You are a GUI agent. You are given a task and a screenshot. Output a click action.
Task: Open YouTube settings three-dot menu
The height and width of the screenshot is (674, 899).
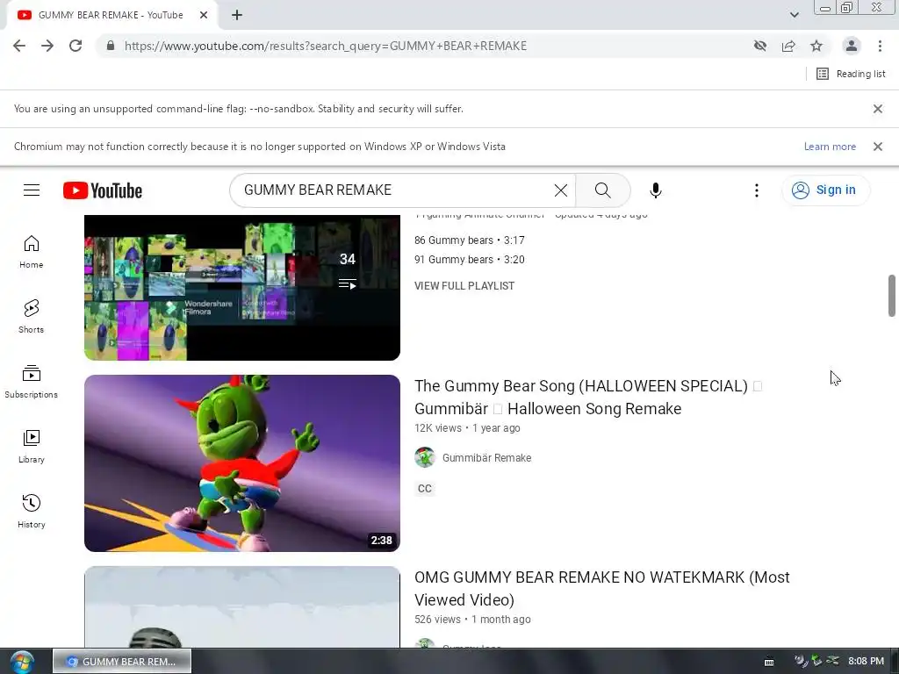point(757,190)
